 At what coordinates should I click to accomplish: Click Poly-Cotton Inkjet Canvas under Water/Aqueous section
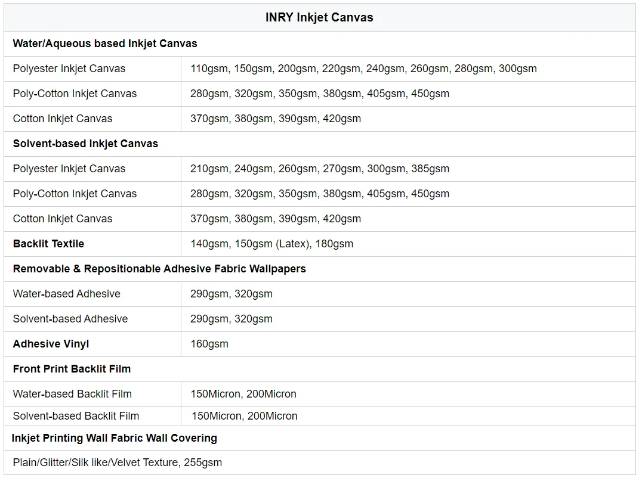(x=75, y=94)
